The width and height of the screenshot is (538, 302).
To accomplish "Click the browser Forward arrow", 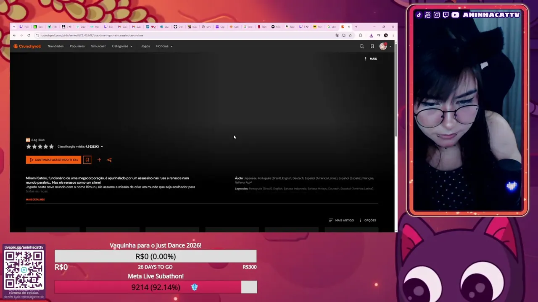I will 21,35.
